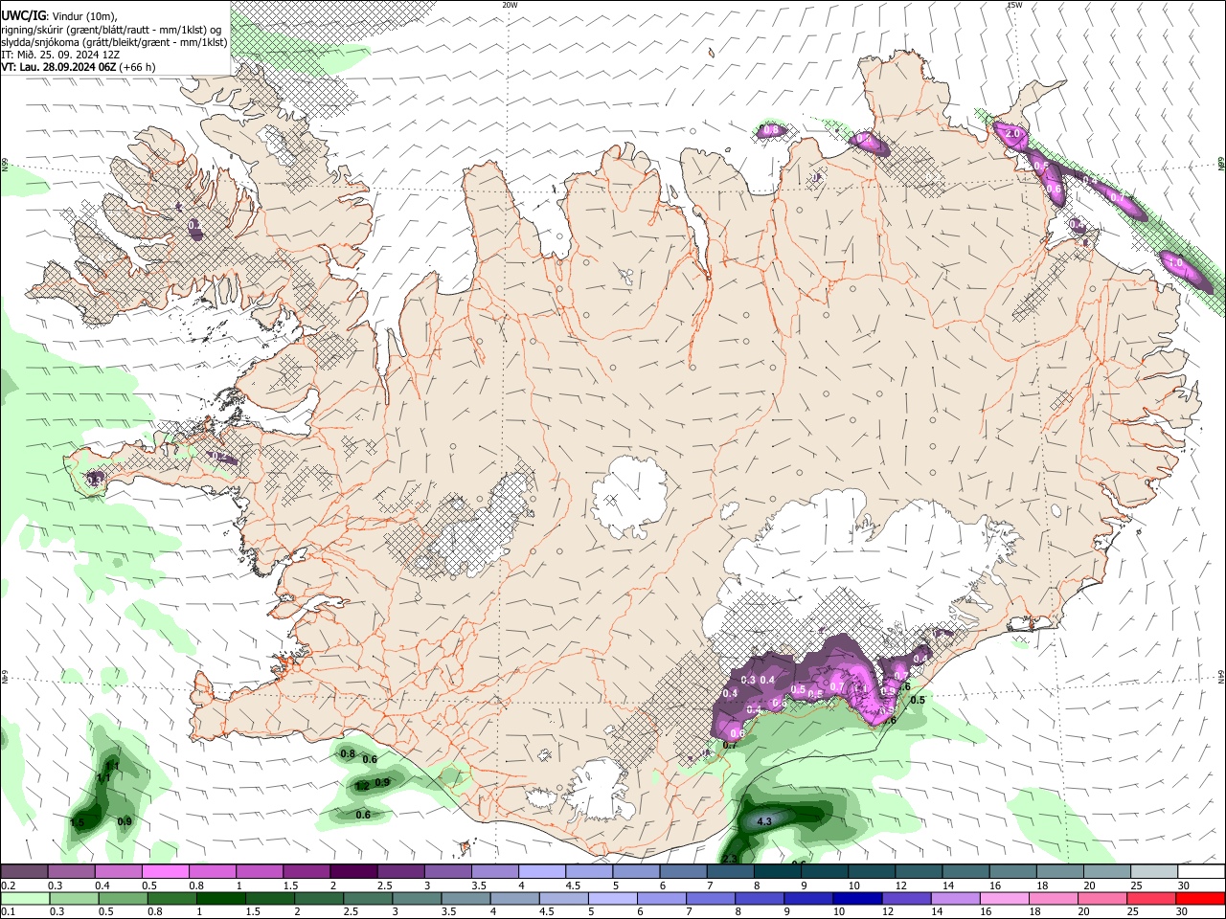Click the bright red rain-scale swatch at 30
The width and height of the screenshot is (1226, 919).
point(1201,898)
